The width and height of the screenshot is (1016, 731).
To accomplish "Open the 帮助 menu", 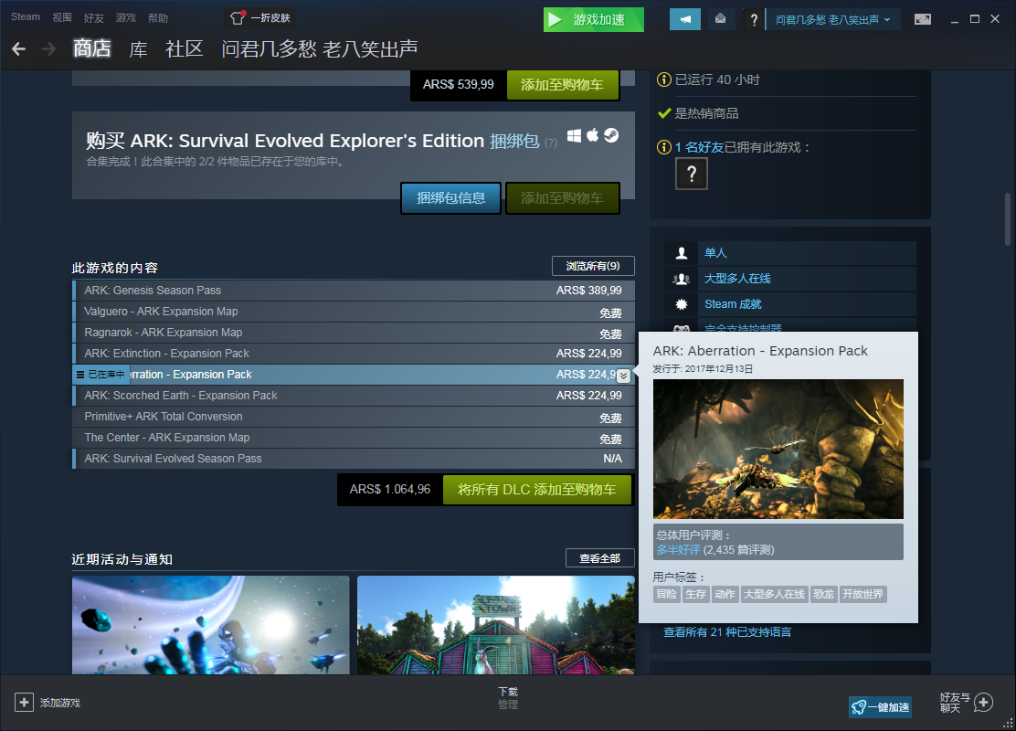I will 157,17.
